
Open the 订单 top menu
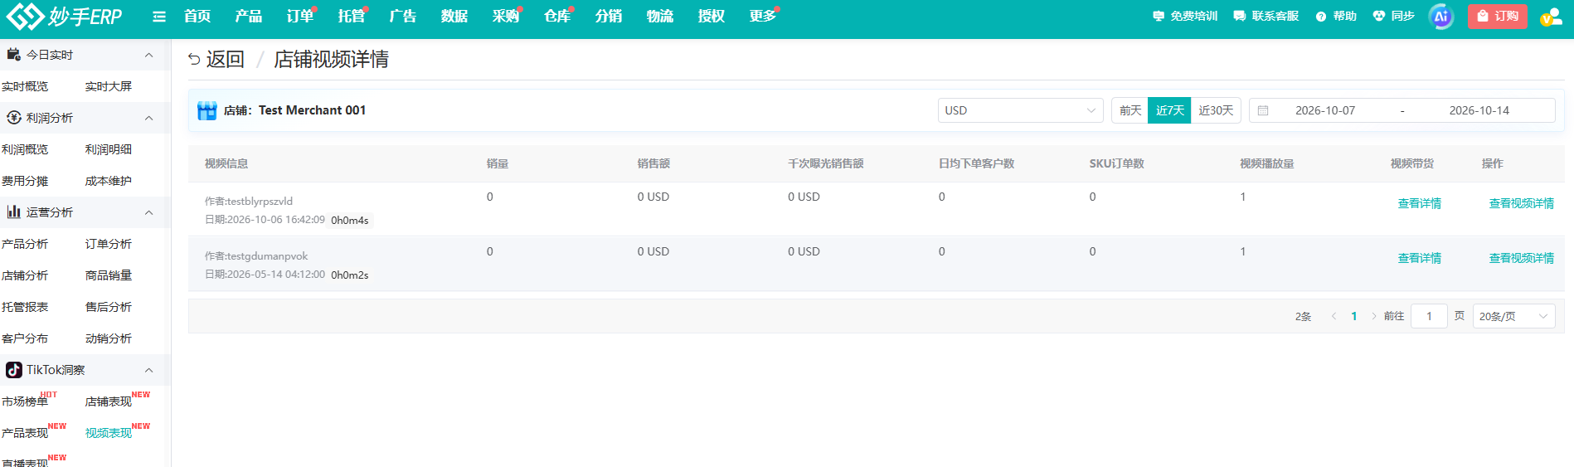[x=300, y=17]
